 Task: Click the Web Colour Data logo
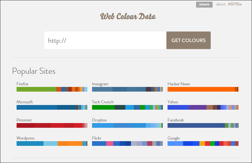click(x=128, y=16)
